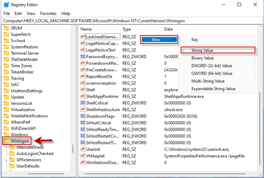The height and width of the screenshot is (178, 264).
Task: Expand the GPExtensions subkey arrow
Action: click(x=6, y=160)
